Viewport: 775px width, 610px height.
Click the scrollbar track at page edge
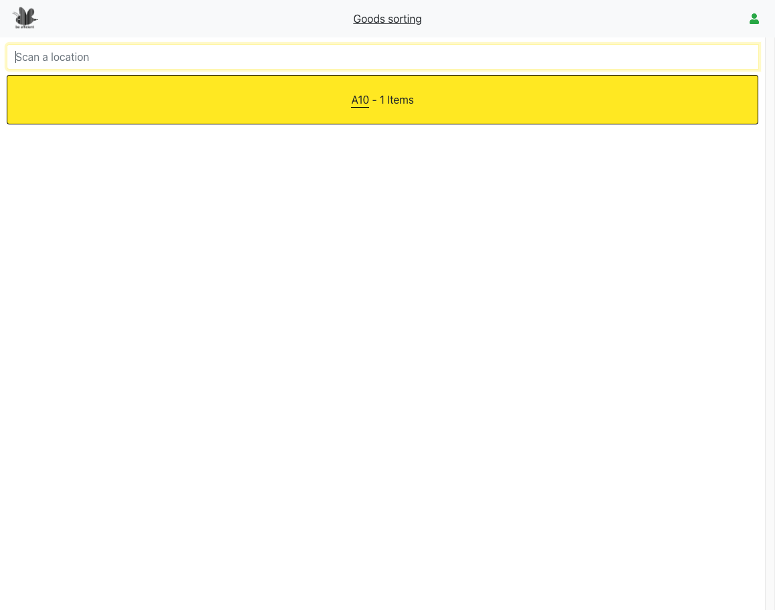click(770, 401)
